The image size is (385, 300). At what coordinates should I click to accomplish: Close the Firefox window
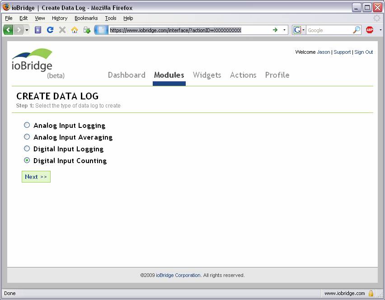377,8
